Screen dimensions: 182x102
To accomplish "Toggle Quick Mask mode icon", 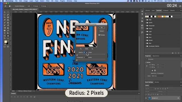I will pyautogui.click(x=5, y=46).
